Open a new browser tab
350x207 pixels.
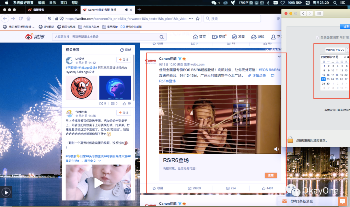[x=139, y=10]
